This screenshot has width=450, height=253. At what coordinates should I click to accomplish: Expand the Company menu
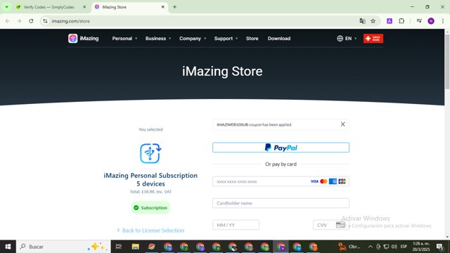pos(193,39)
